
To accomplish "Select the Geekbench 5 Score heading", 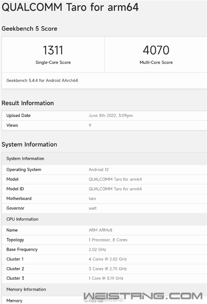I will 29,29.
